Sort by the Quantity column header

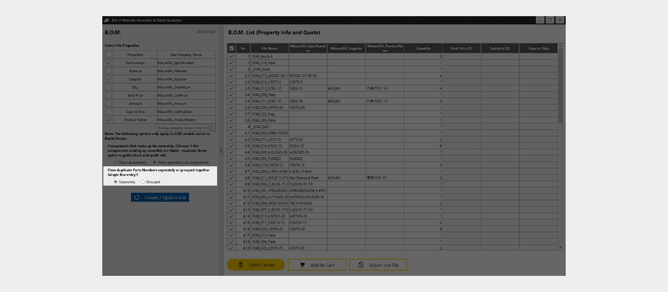[424, 48]
